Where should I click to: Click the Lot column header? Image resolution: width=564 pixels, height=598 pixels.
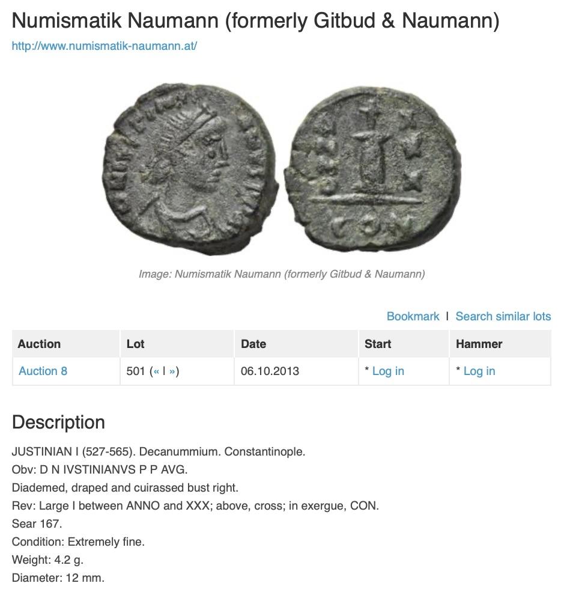[x=136, y=344]
